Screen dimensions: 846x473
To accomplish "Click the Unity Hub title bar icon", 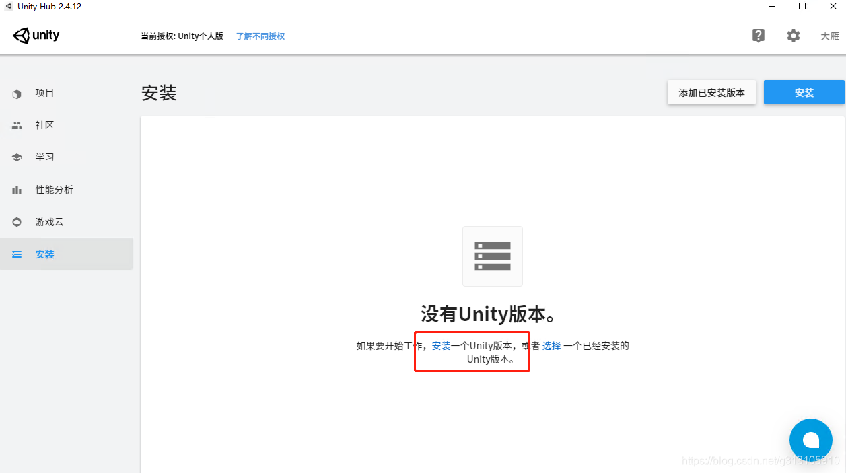I will click(x=8, y=6).
